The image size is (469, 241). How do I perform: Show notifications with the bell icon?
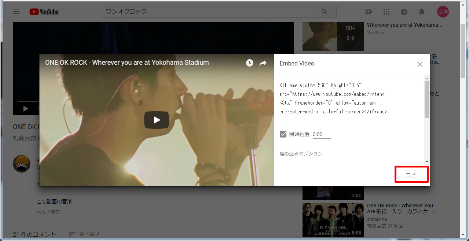click(x=422, y=12)
